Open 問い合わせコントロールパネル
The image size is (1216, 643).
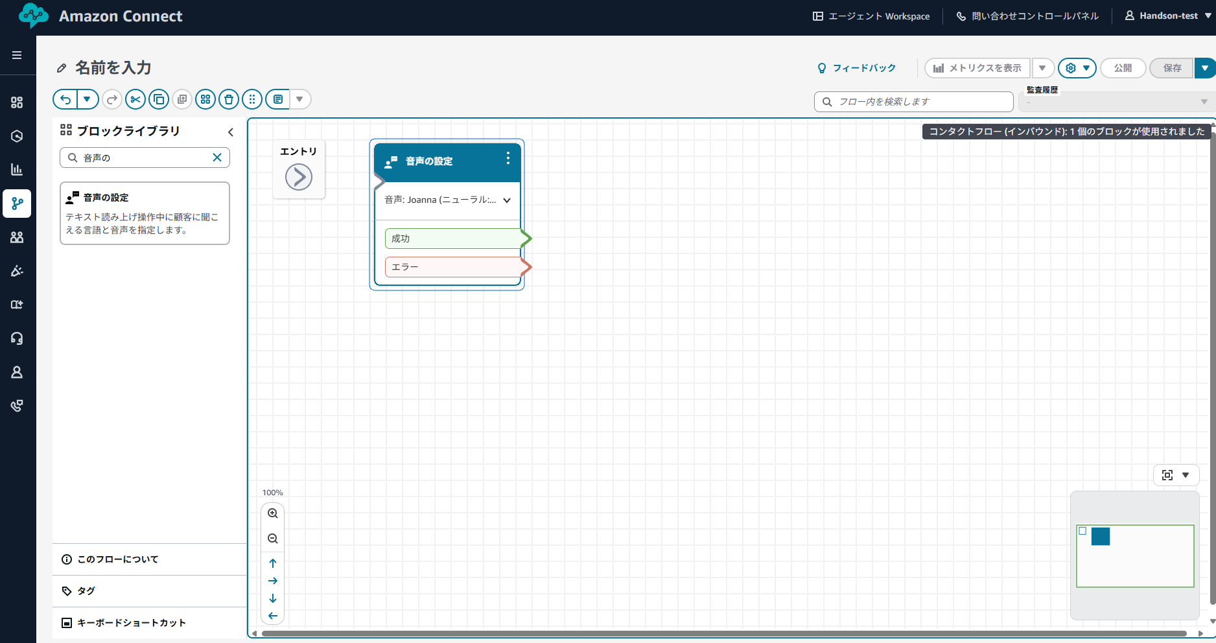(x=1028, y=16)
